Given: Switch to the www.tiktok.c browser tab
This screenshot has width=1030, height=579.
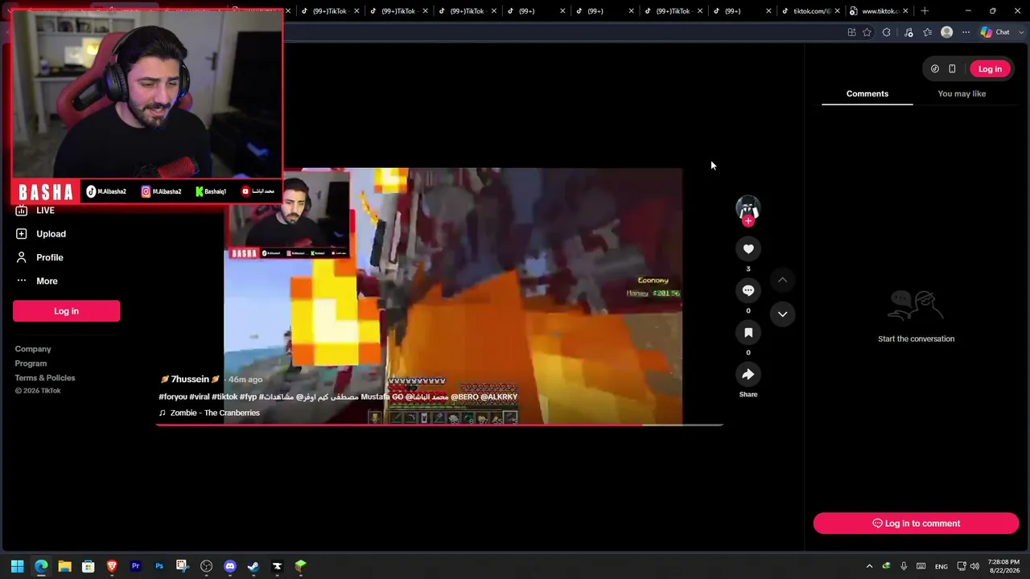Looking at the screenshot, I should [880, 11].
